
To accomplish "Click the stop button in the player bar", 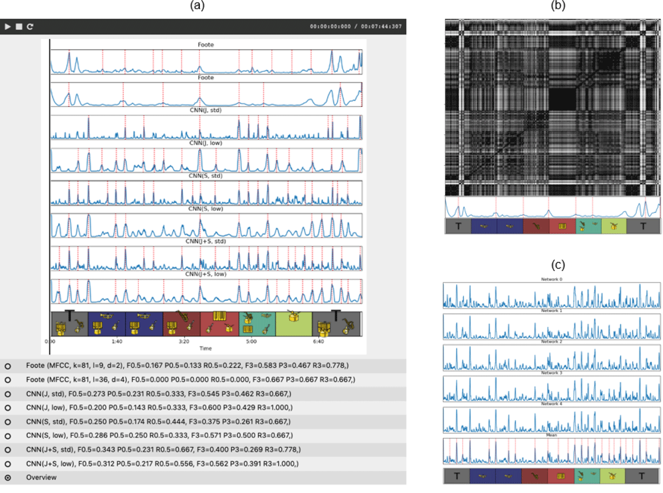I will pos(18,27).
